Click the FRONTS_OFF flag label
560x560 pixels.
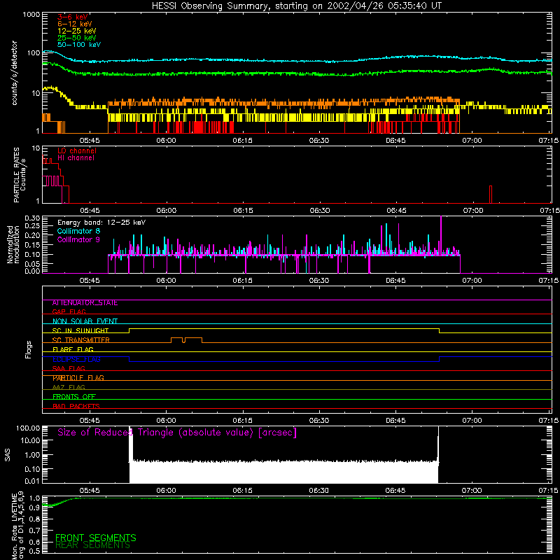click(x=74, y=397)
